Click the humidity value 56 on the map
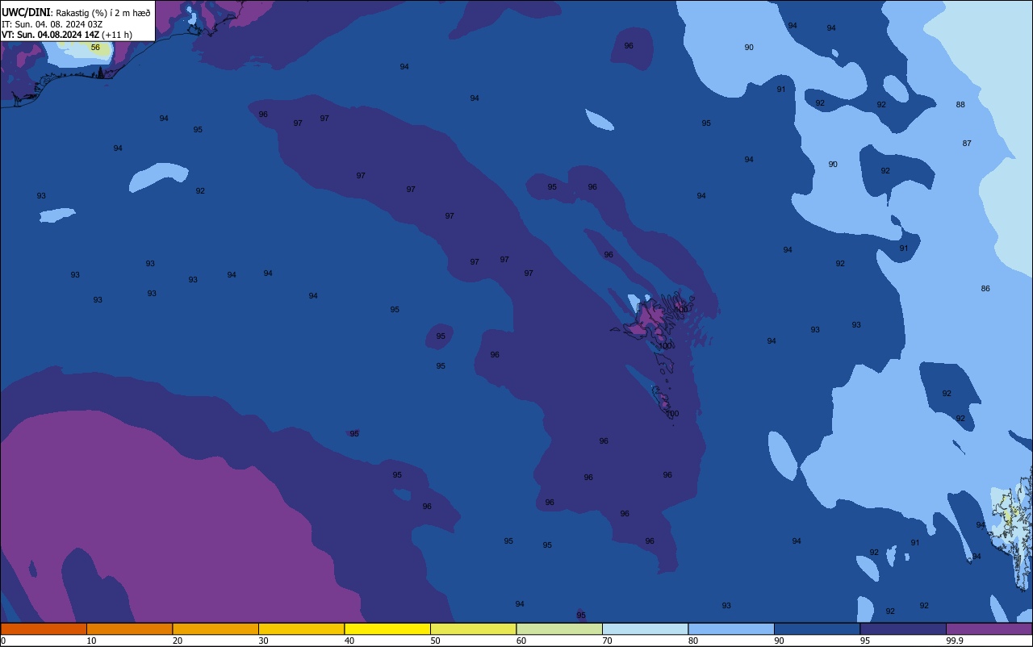This screenshot has width=1033, height=647. point(95,48)
